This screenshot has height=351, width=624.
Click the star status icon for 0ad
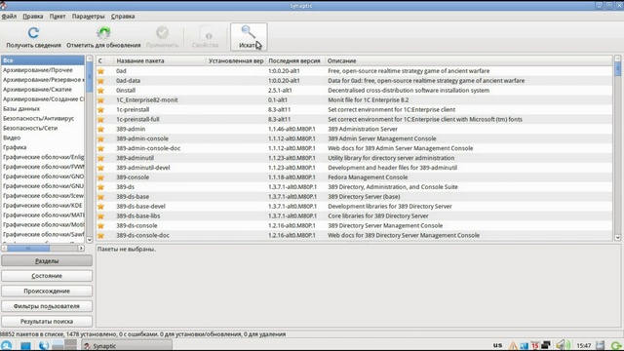point(100,71)
